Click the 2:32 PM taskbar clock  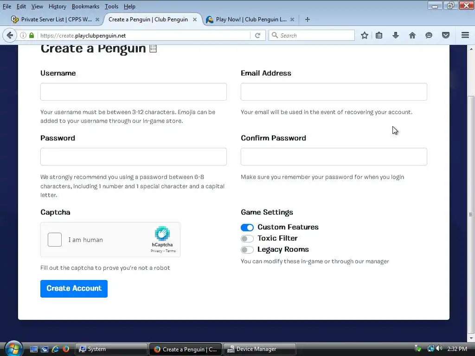coord(457,349)
